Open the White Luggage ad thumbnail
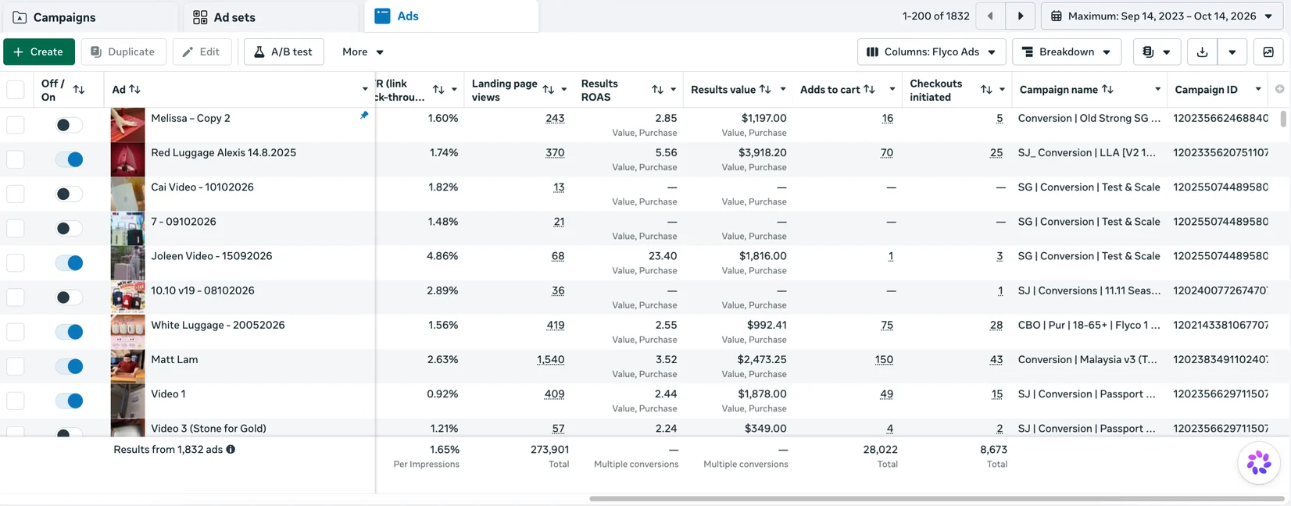 [127, 331]
